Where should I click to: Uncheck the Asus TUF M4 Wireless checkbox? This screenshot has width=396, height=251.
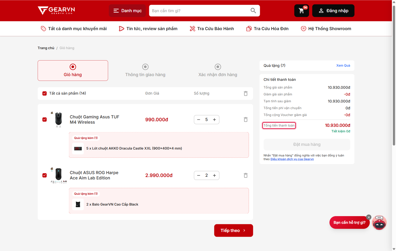click(45, 120)
